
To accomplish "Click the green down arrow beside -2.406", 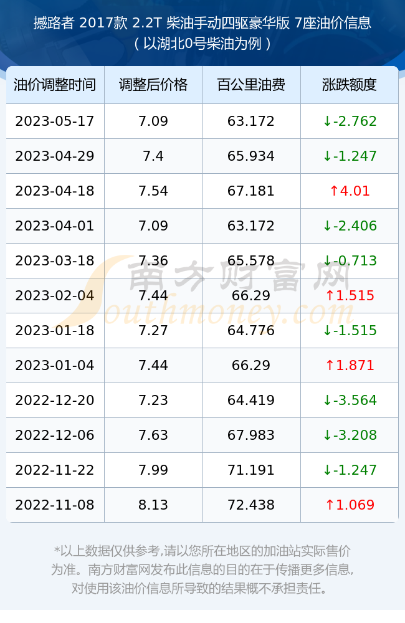I will coord(327,226).
